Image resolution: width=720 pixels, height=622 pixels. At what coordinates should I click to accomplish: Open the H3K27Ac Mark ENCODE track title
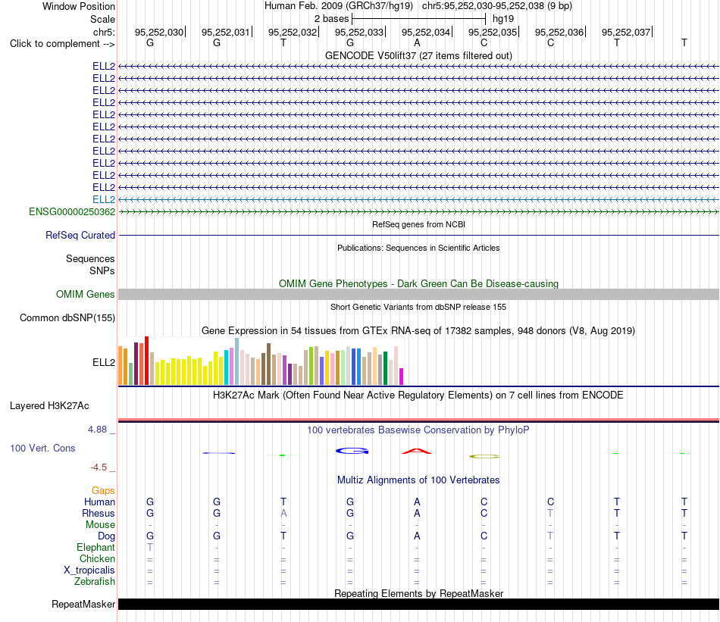[x=418, y=395]
